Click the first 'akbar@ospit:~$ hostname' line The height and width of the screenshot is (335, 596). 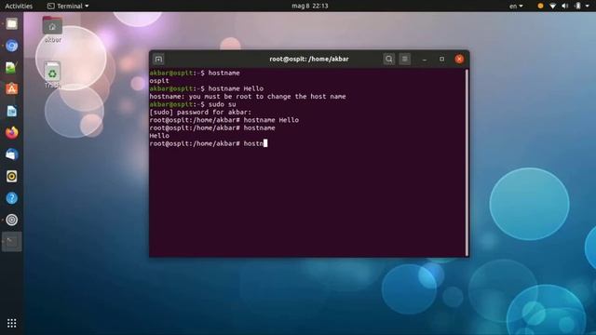195,73
